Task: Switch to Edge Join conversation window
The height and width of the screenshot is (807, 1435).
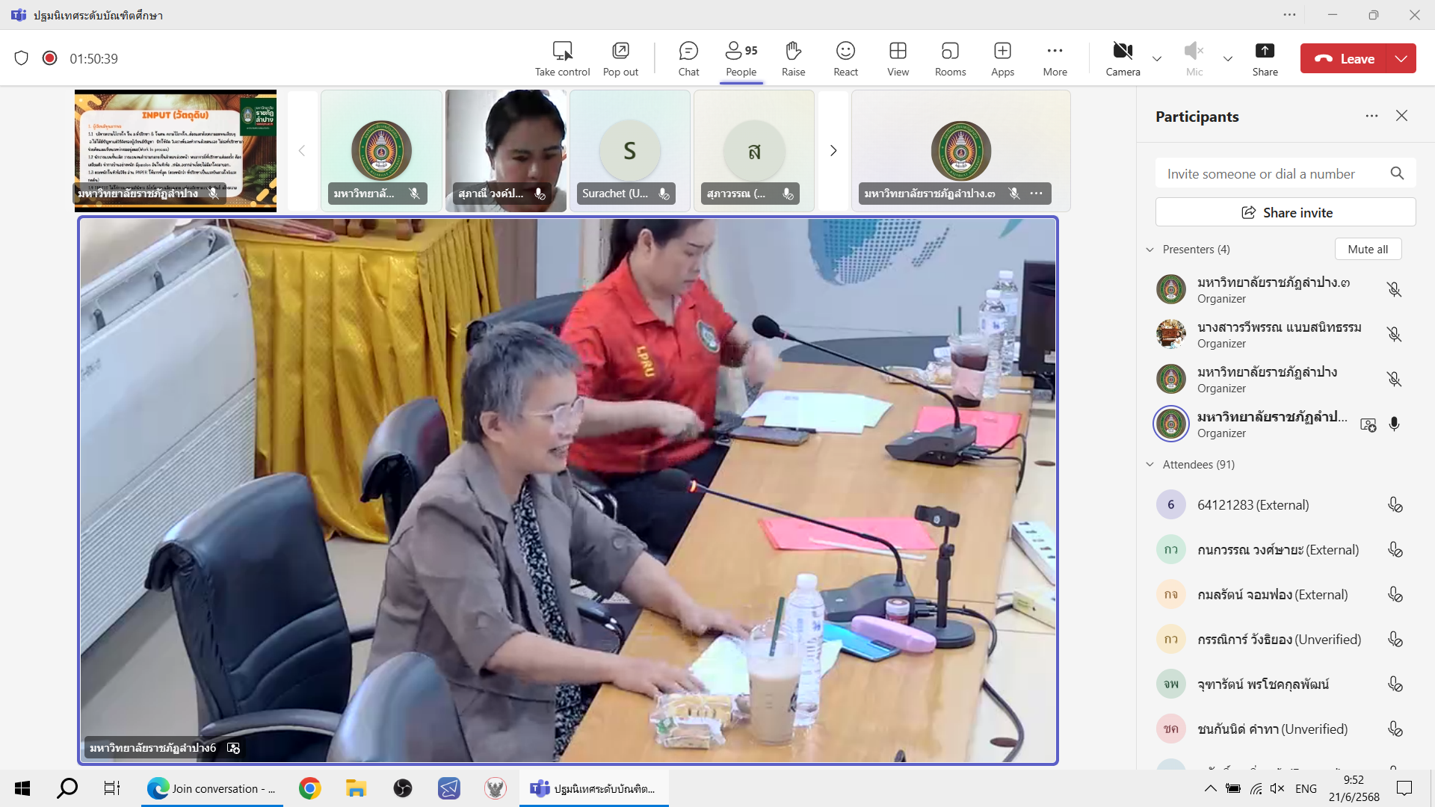Action: (212, 788)
